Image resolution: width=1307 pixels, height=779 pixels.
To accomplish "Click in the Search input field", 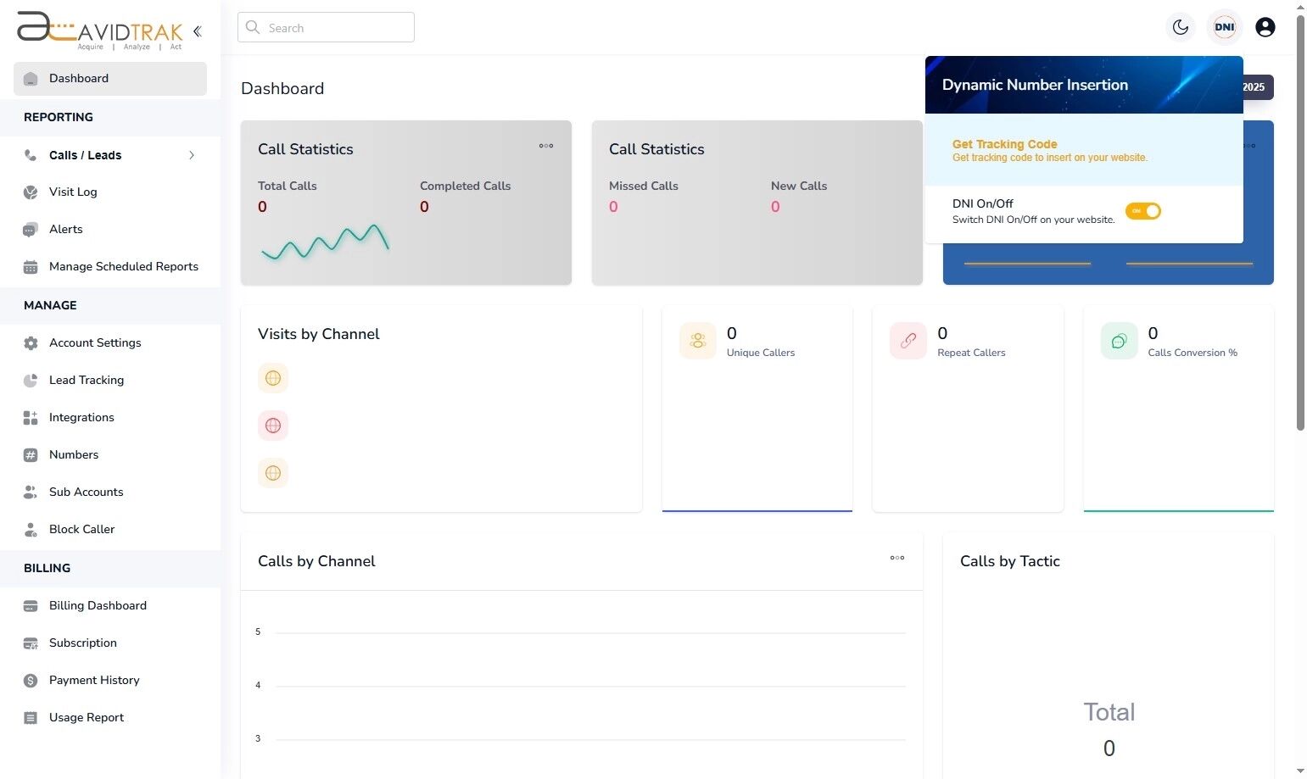I will [x=326, y=27].
